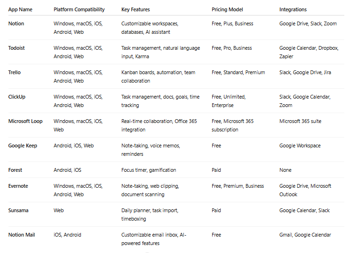Click the Platform Compatibility column header
Viewport: 349px width, 253px height.
79,9
